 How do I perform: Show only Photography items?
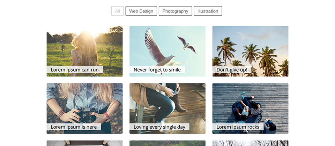click(x=175, y=11)
